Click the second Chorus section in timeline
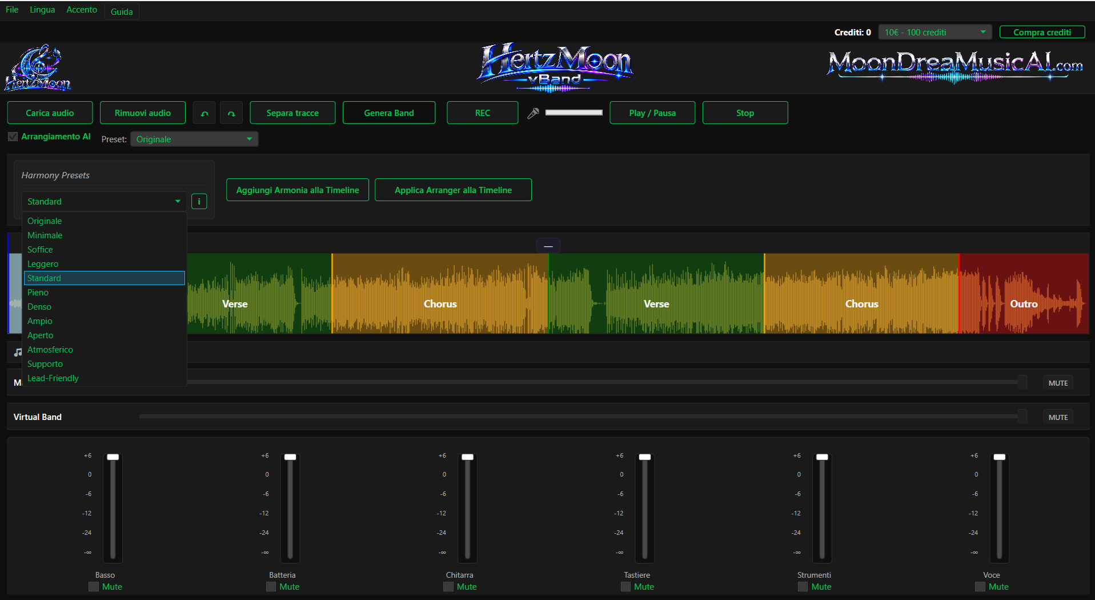The width and height of the screenshot is (1095, 600). point(861,294)
